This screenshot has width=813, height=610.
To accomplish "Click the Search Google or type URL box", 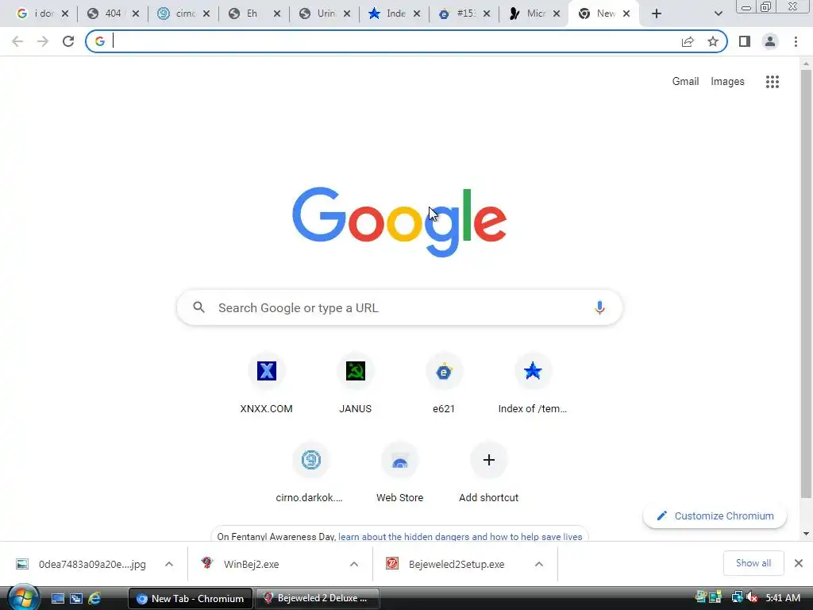I will coord(399,307).
